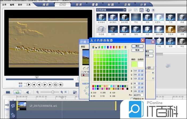Click the system volume speaker icon in playback controls
Viewport: 187px width, 119px height.
tap(61, 85)
